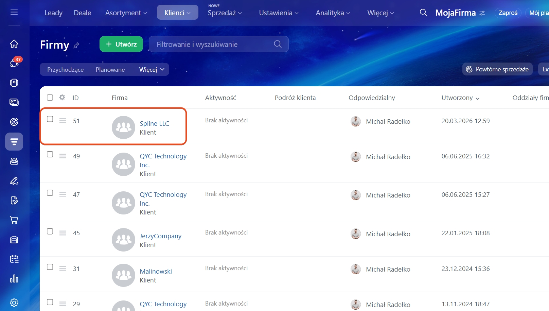
Task: Sort by the Utworzony column header
Action: tap(460, 98)
